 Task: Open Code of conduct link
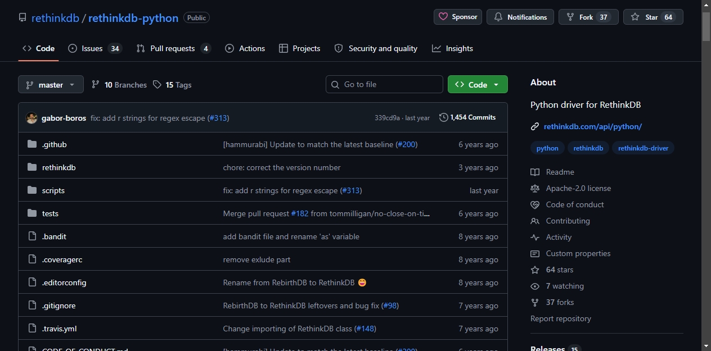(x=575, y=204)
